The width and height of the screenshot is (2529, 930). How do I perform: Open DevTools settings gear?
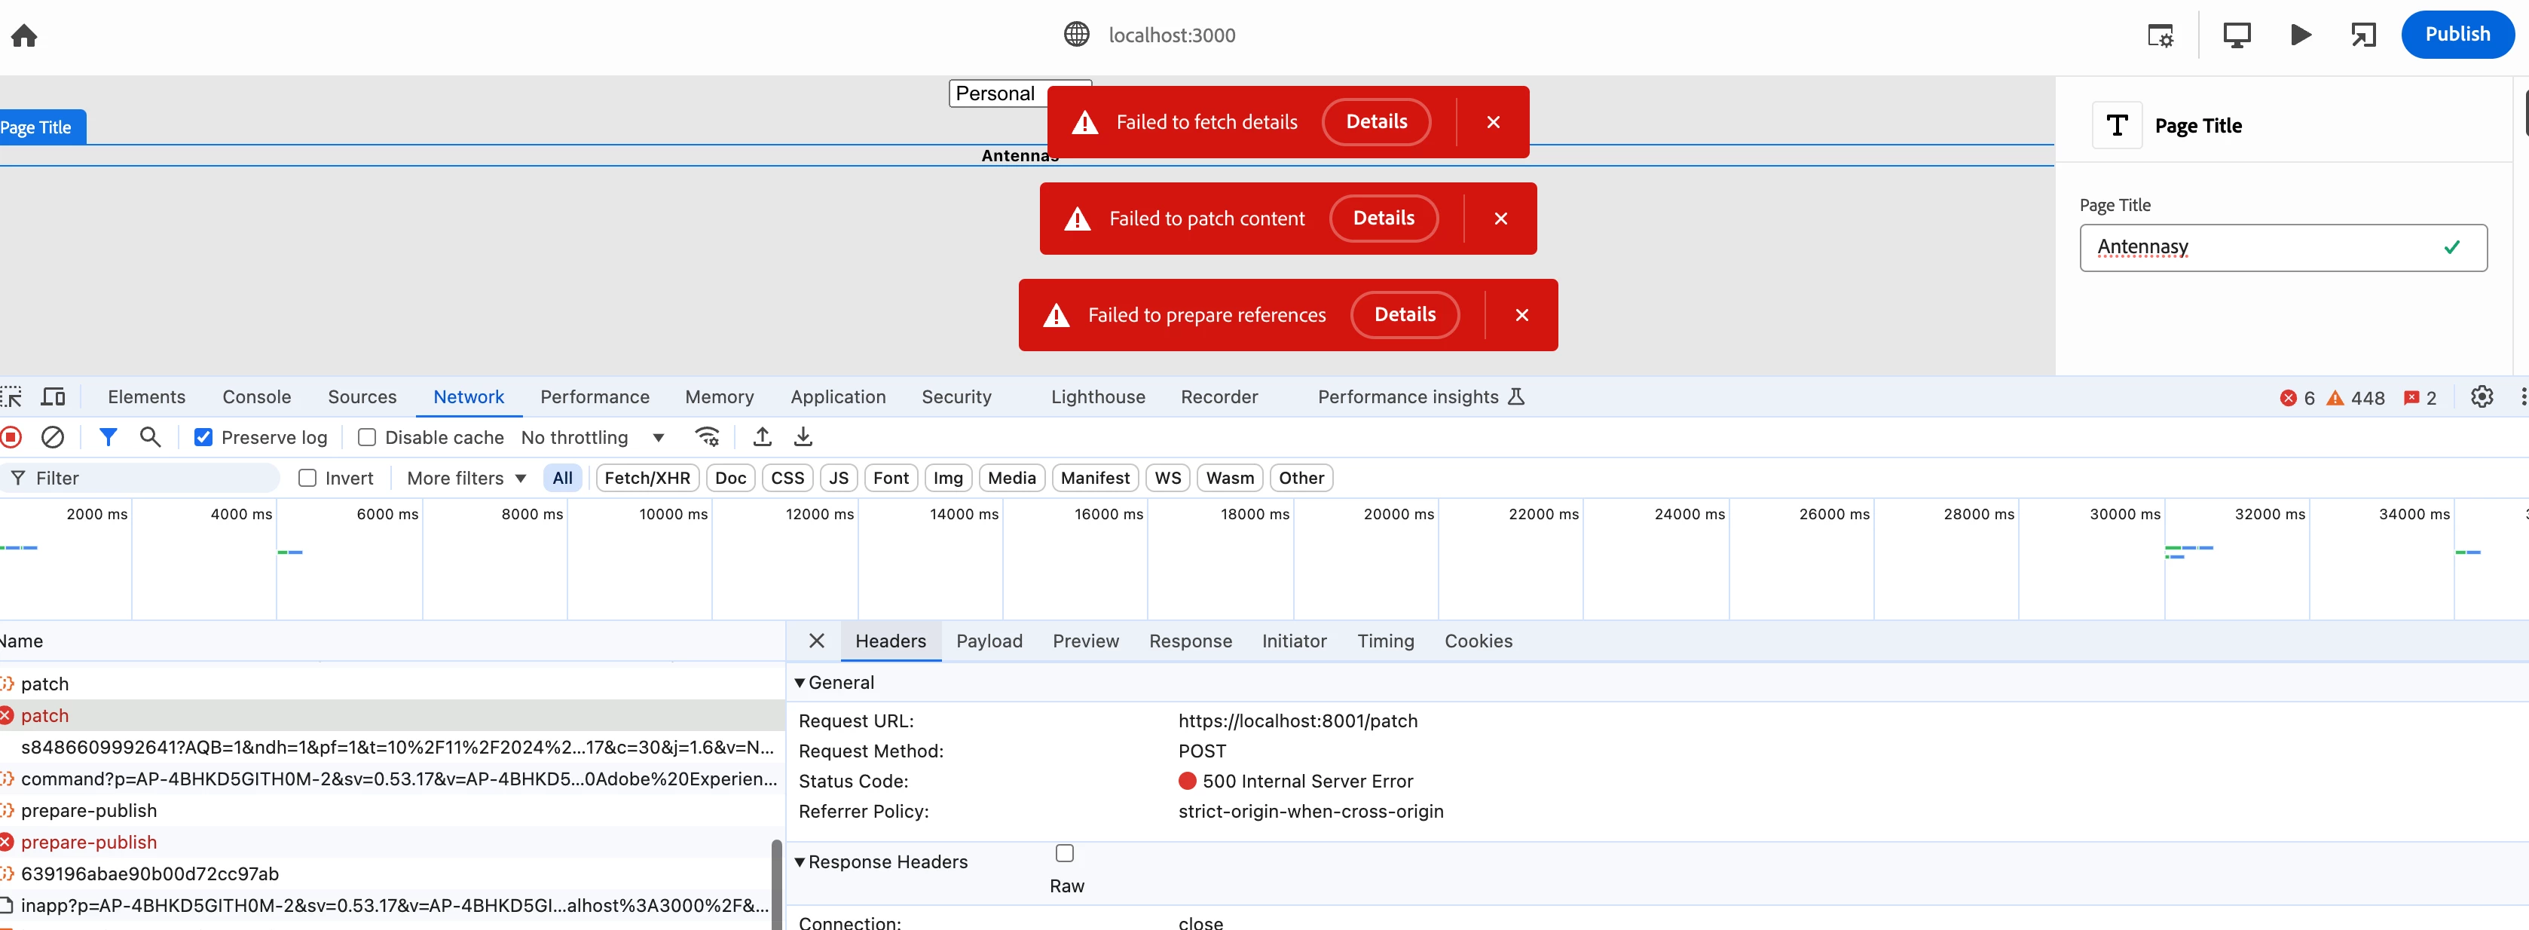[x=2481, y=396]
